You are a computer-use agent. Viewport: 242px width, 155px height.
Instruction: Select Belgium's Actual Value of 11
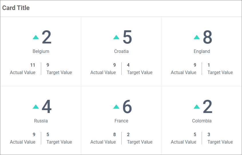click(x=33, y=65)
